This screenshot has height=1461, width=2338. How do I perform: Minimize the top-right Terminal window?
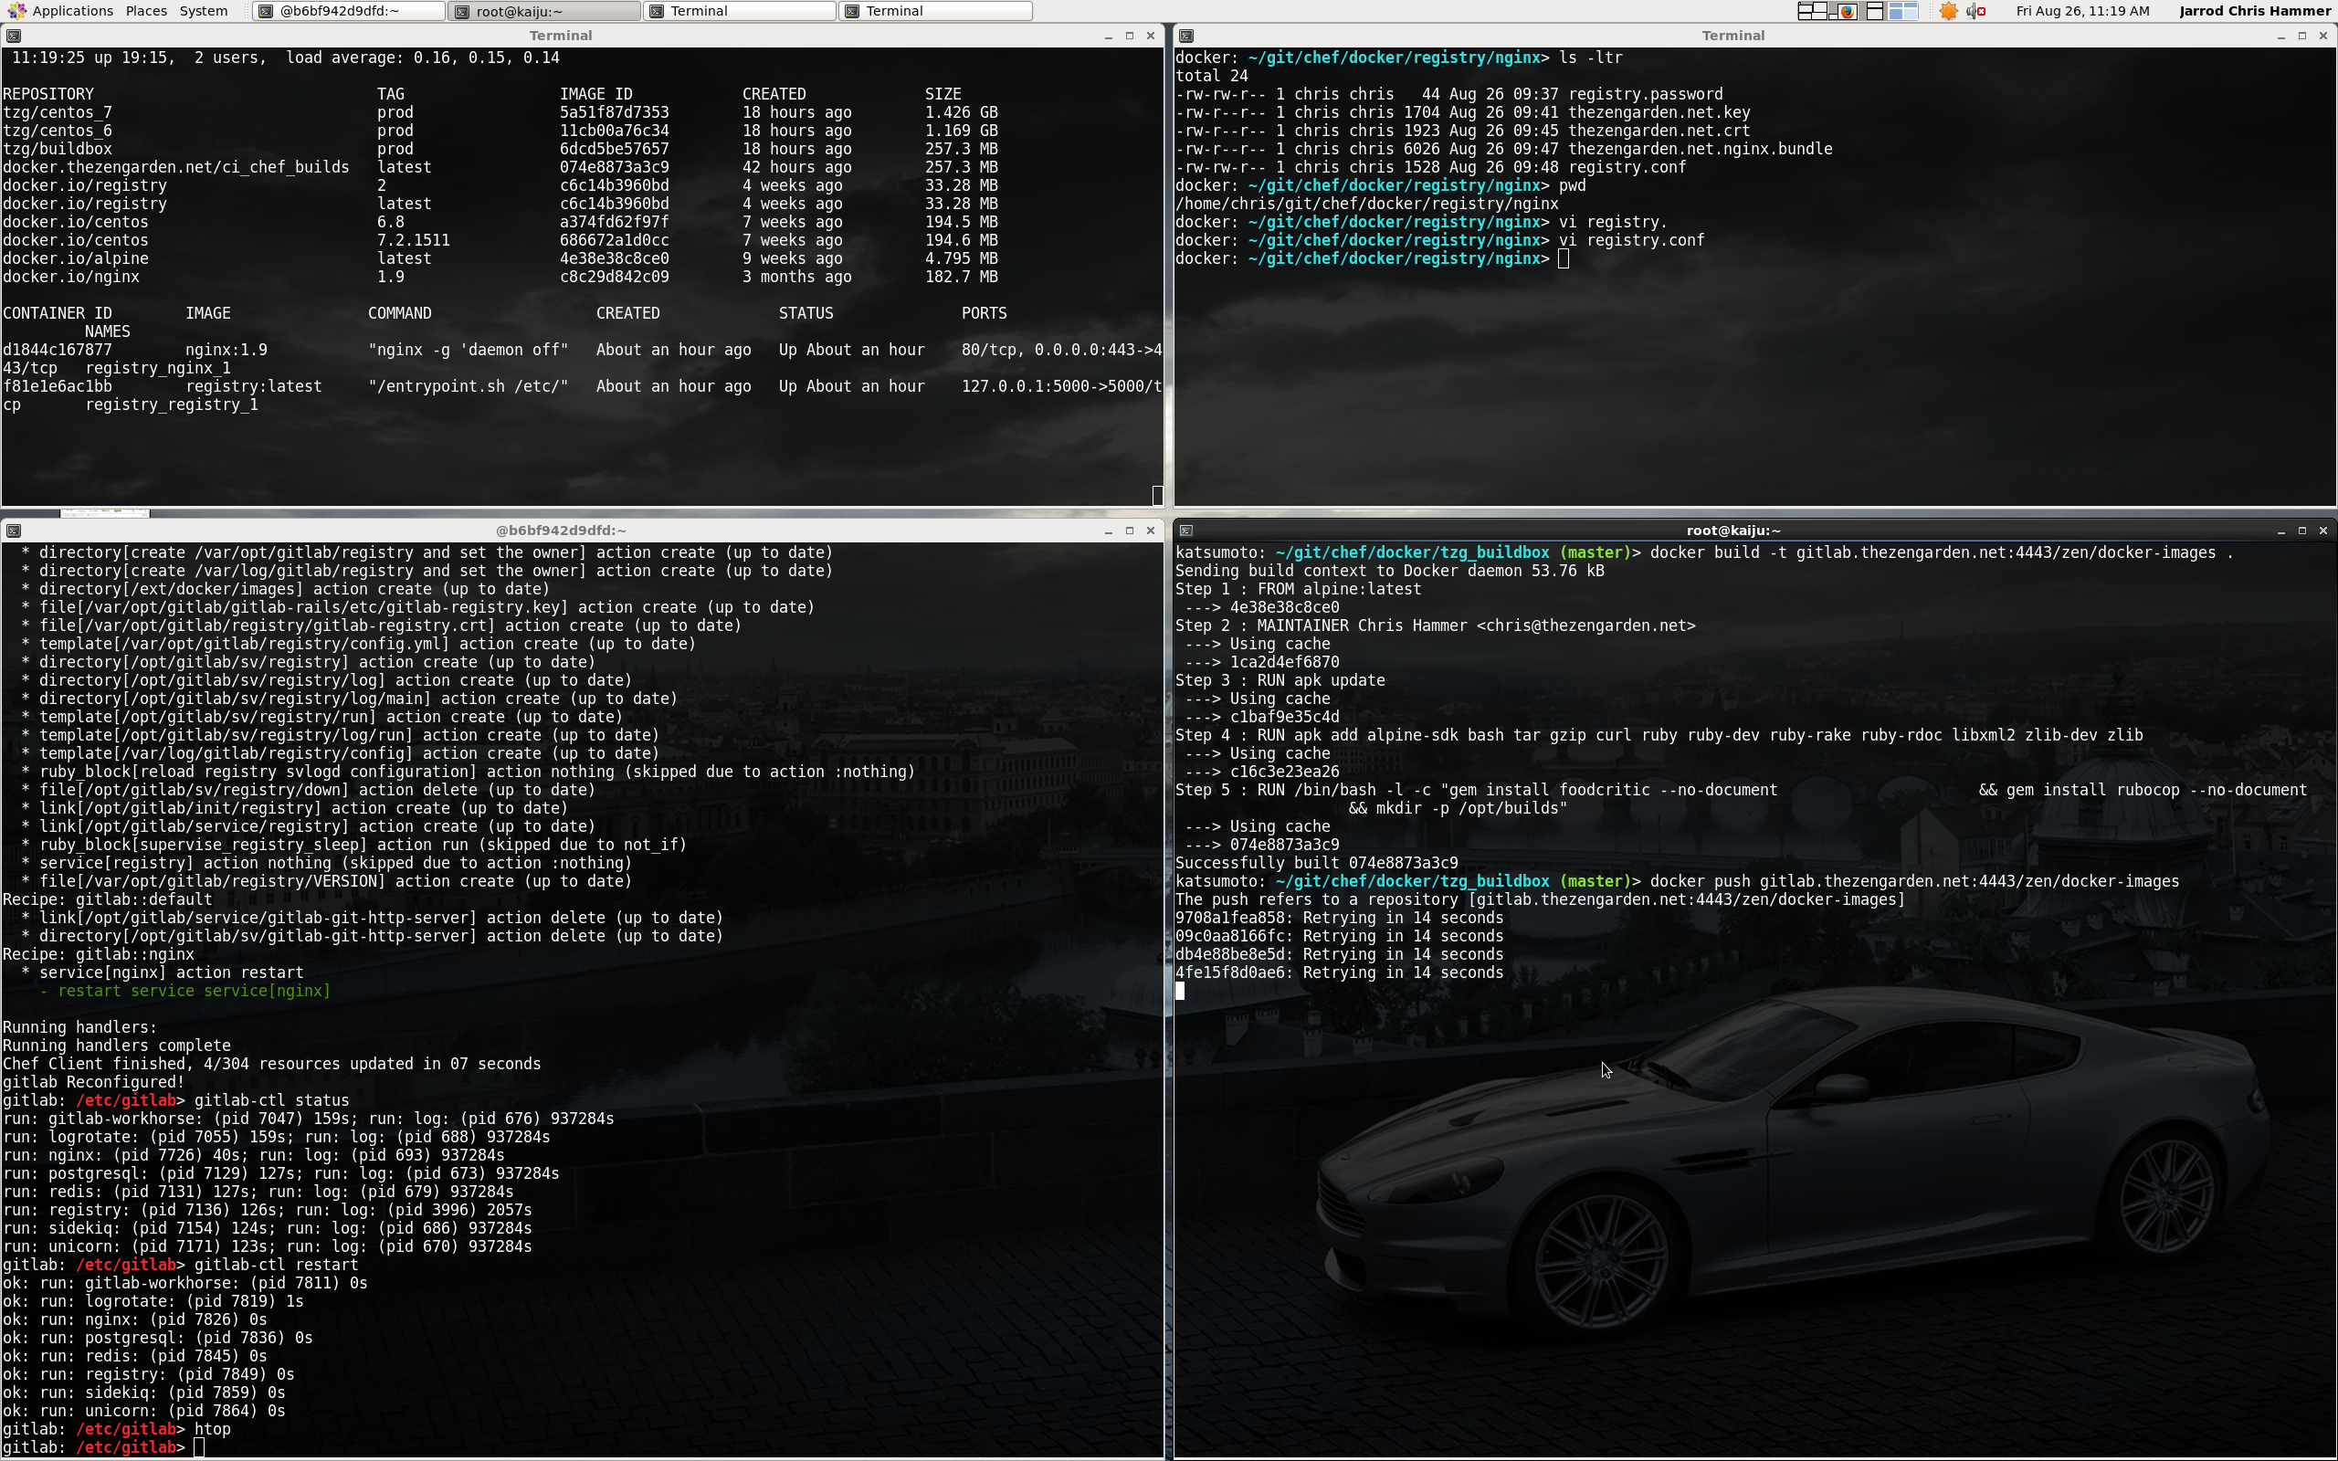point(2281,36)
